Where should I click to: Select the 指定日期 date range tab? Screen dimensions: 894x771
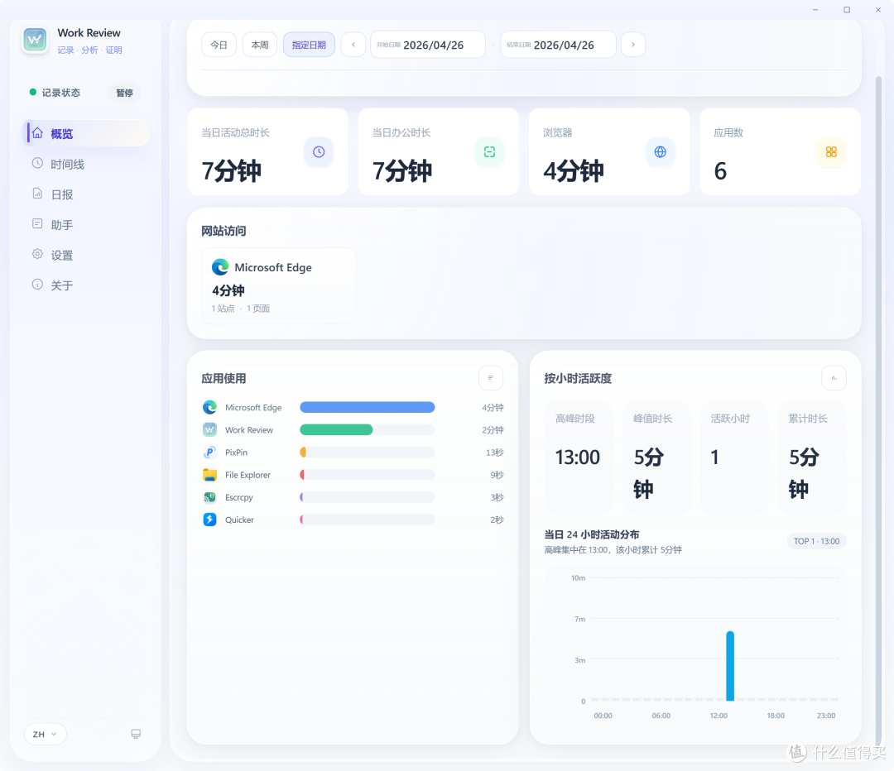click(309, 45)
